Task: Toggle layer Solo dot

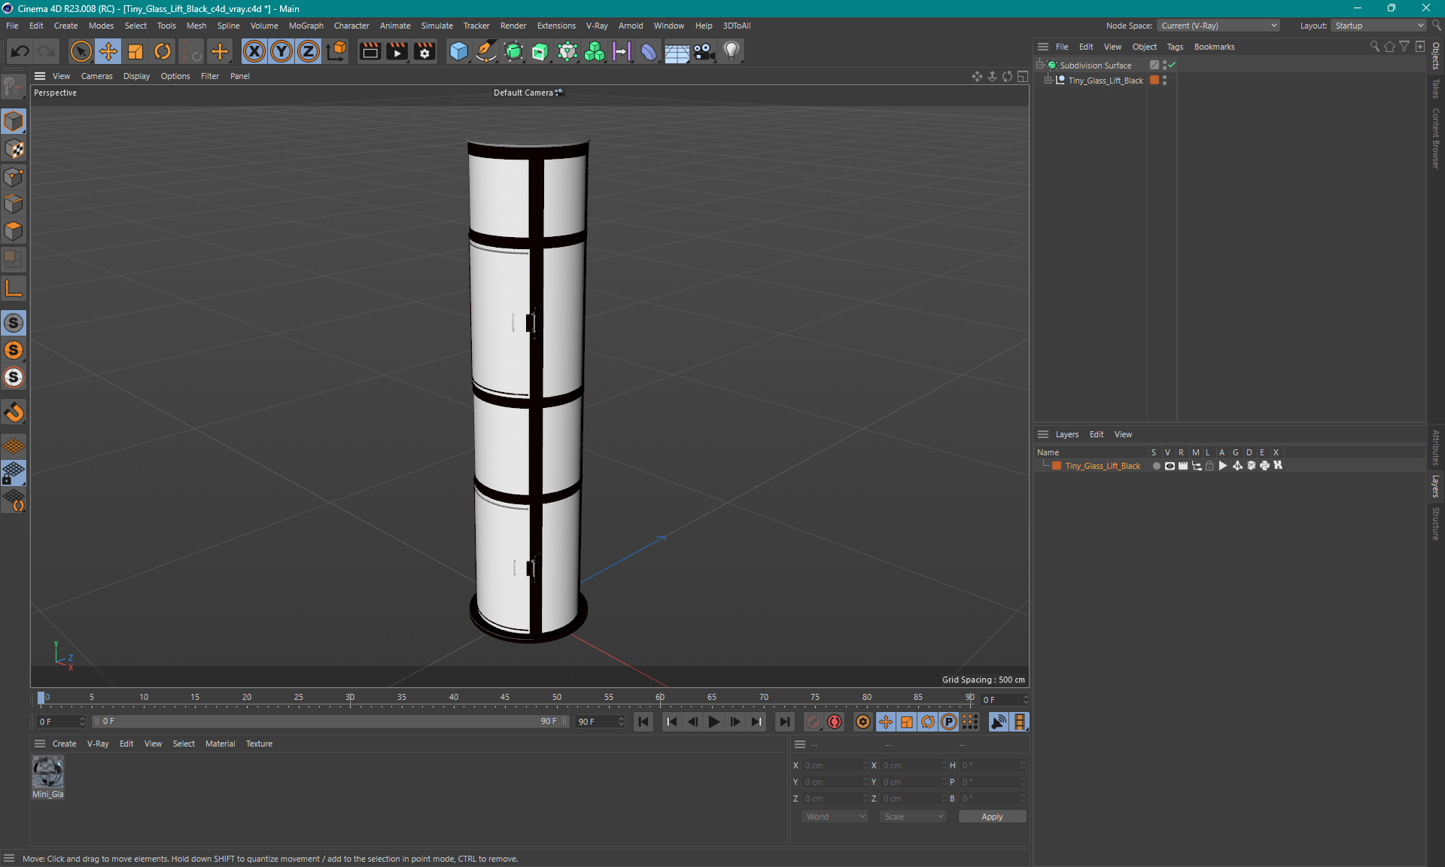Action: pyautogui.click(x=1156, y=466)
